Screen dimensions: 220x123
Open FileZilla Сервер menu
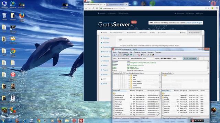tap(144, 52)
